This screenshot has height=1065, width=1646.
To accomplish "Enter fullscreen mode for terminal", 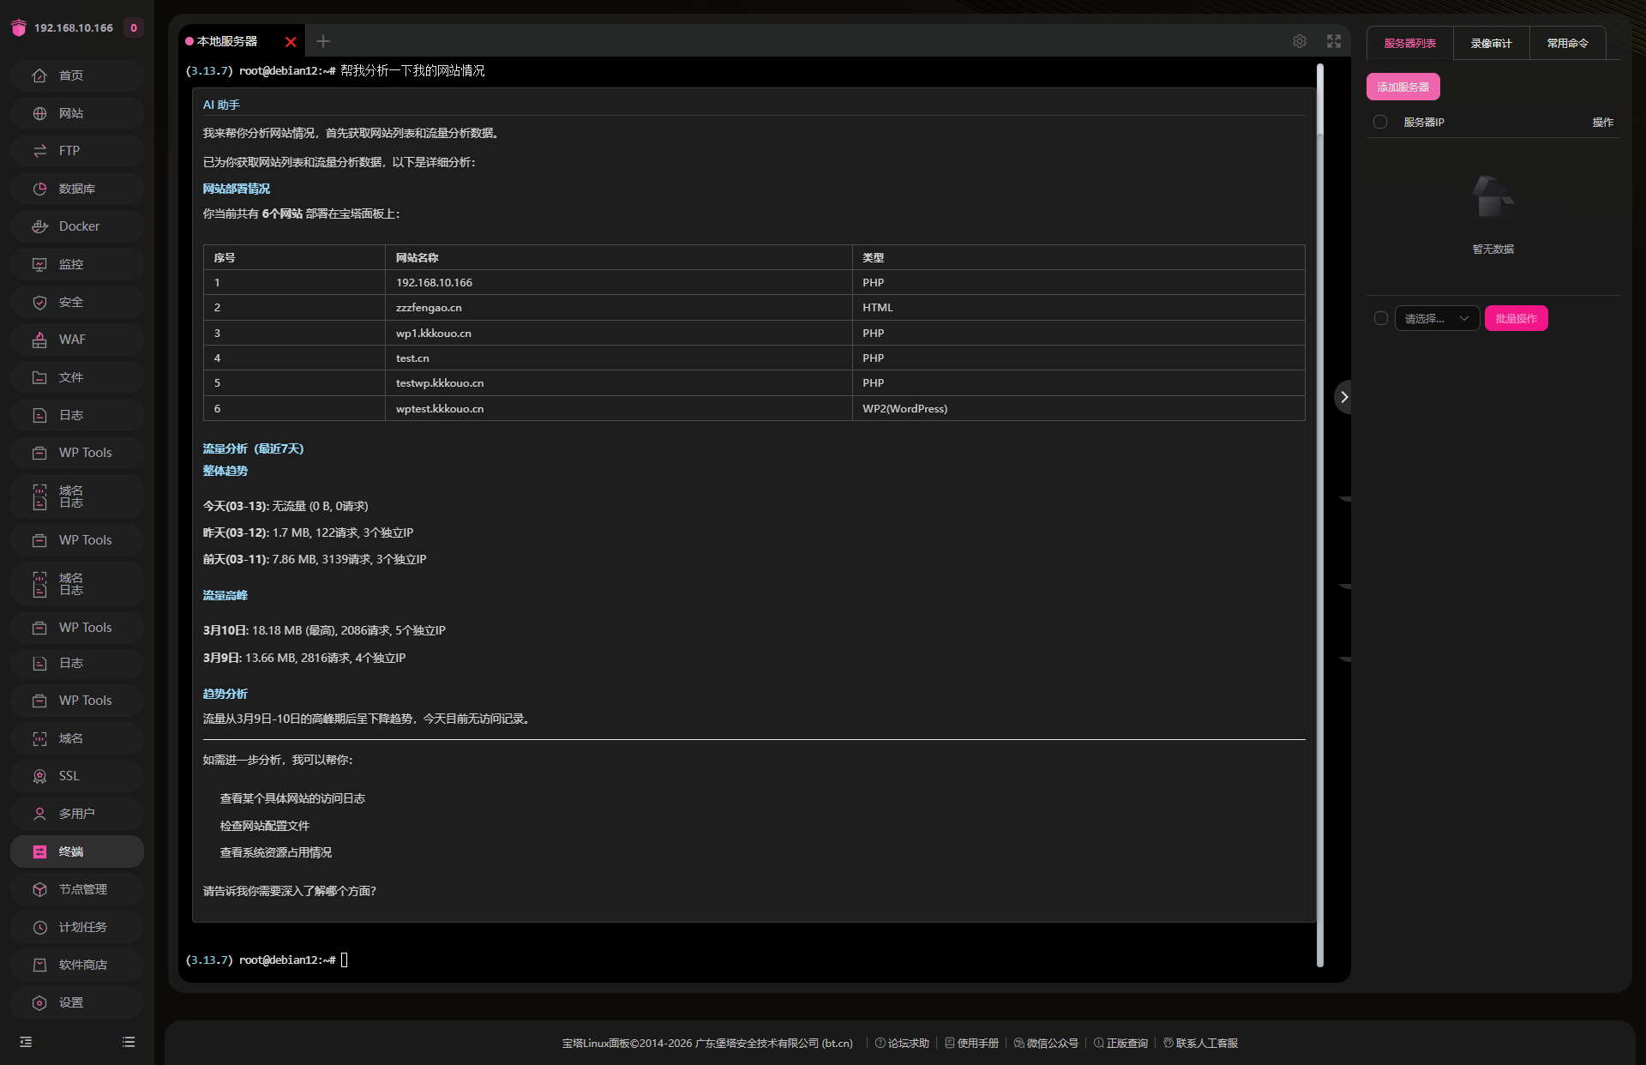I will pyautogui.click(x=1334, y=41).
